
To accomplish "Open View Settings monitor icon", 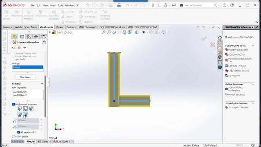I will tap(164, 32).
